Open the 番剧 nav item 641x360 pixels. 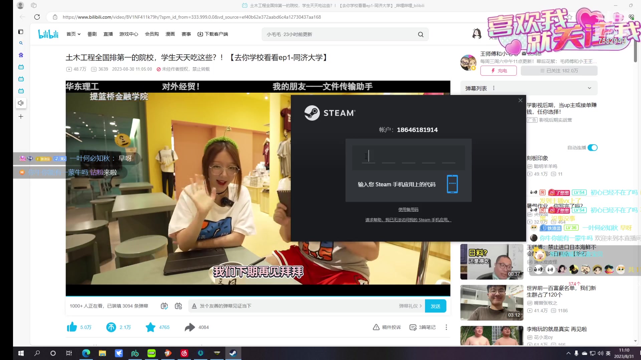[92, 34]
